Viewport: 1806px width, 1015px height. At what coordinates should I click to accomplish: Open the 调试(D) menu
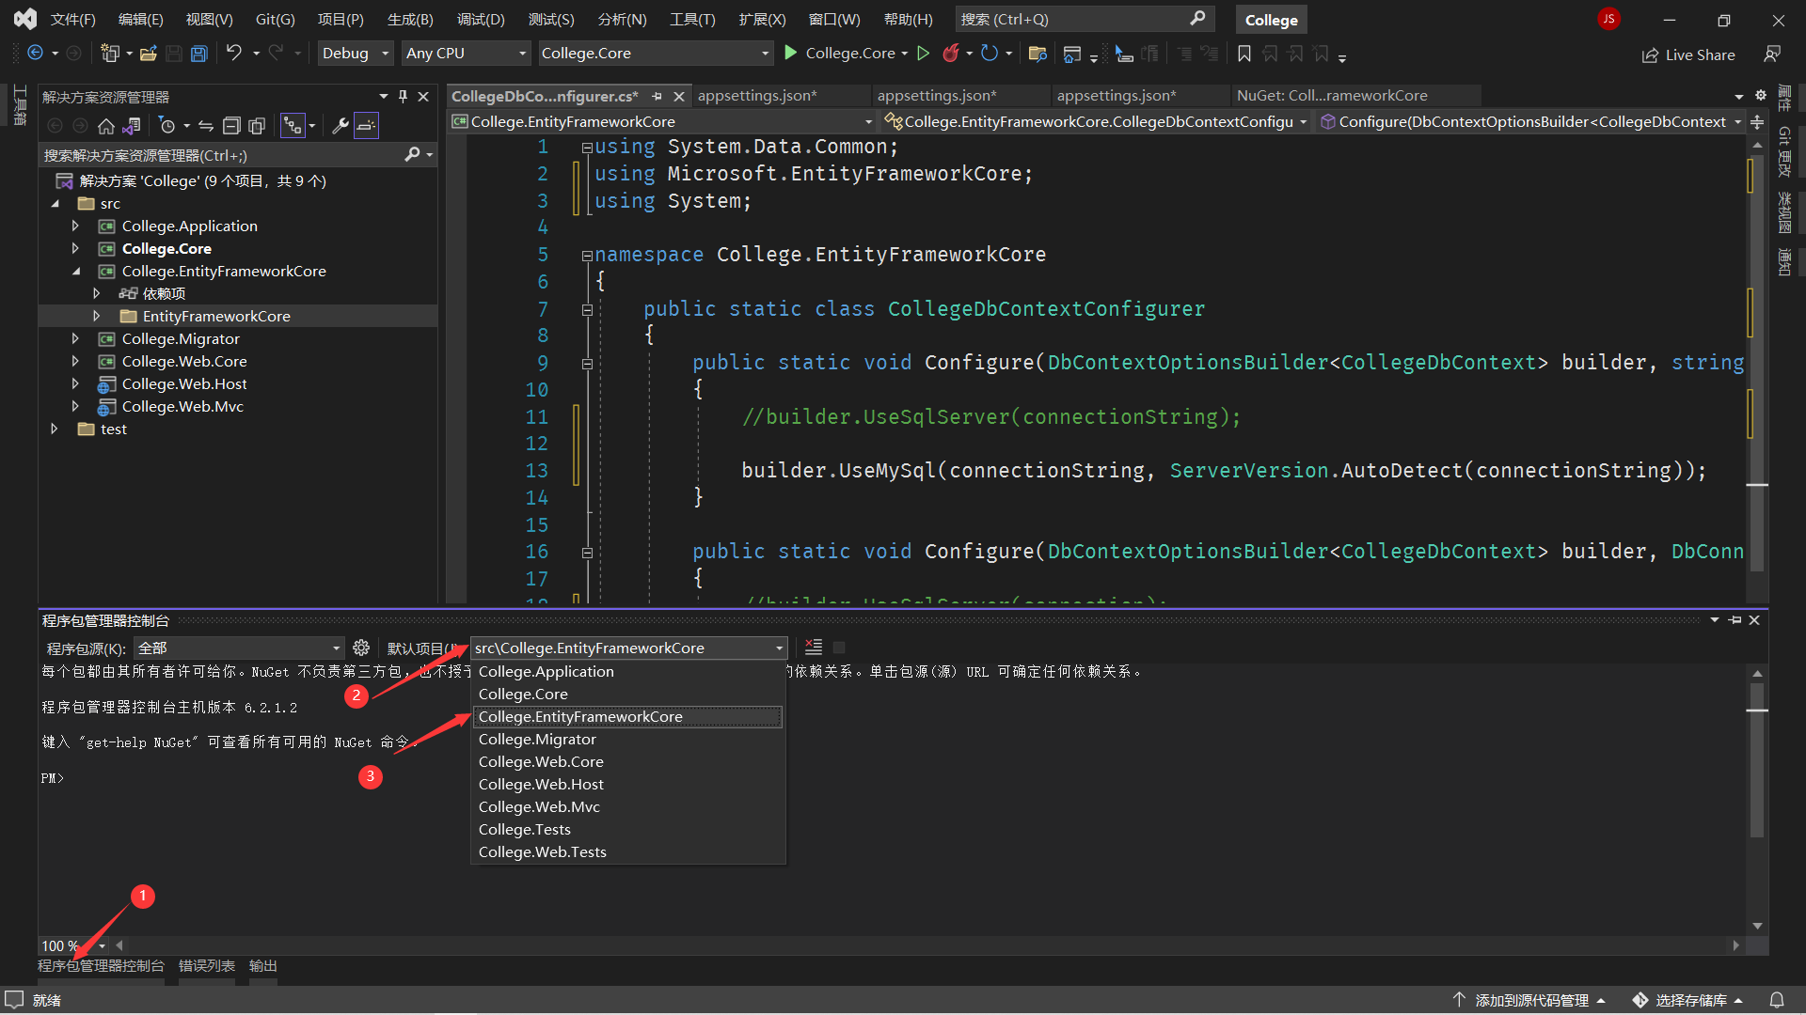(x=480, y=19)
